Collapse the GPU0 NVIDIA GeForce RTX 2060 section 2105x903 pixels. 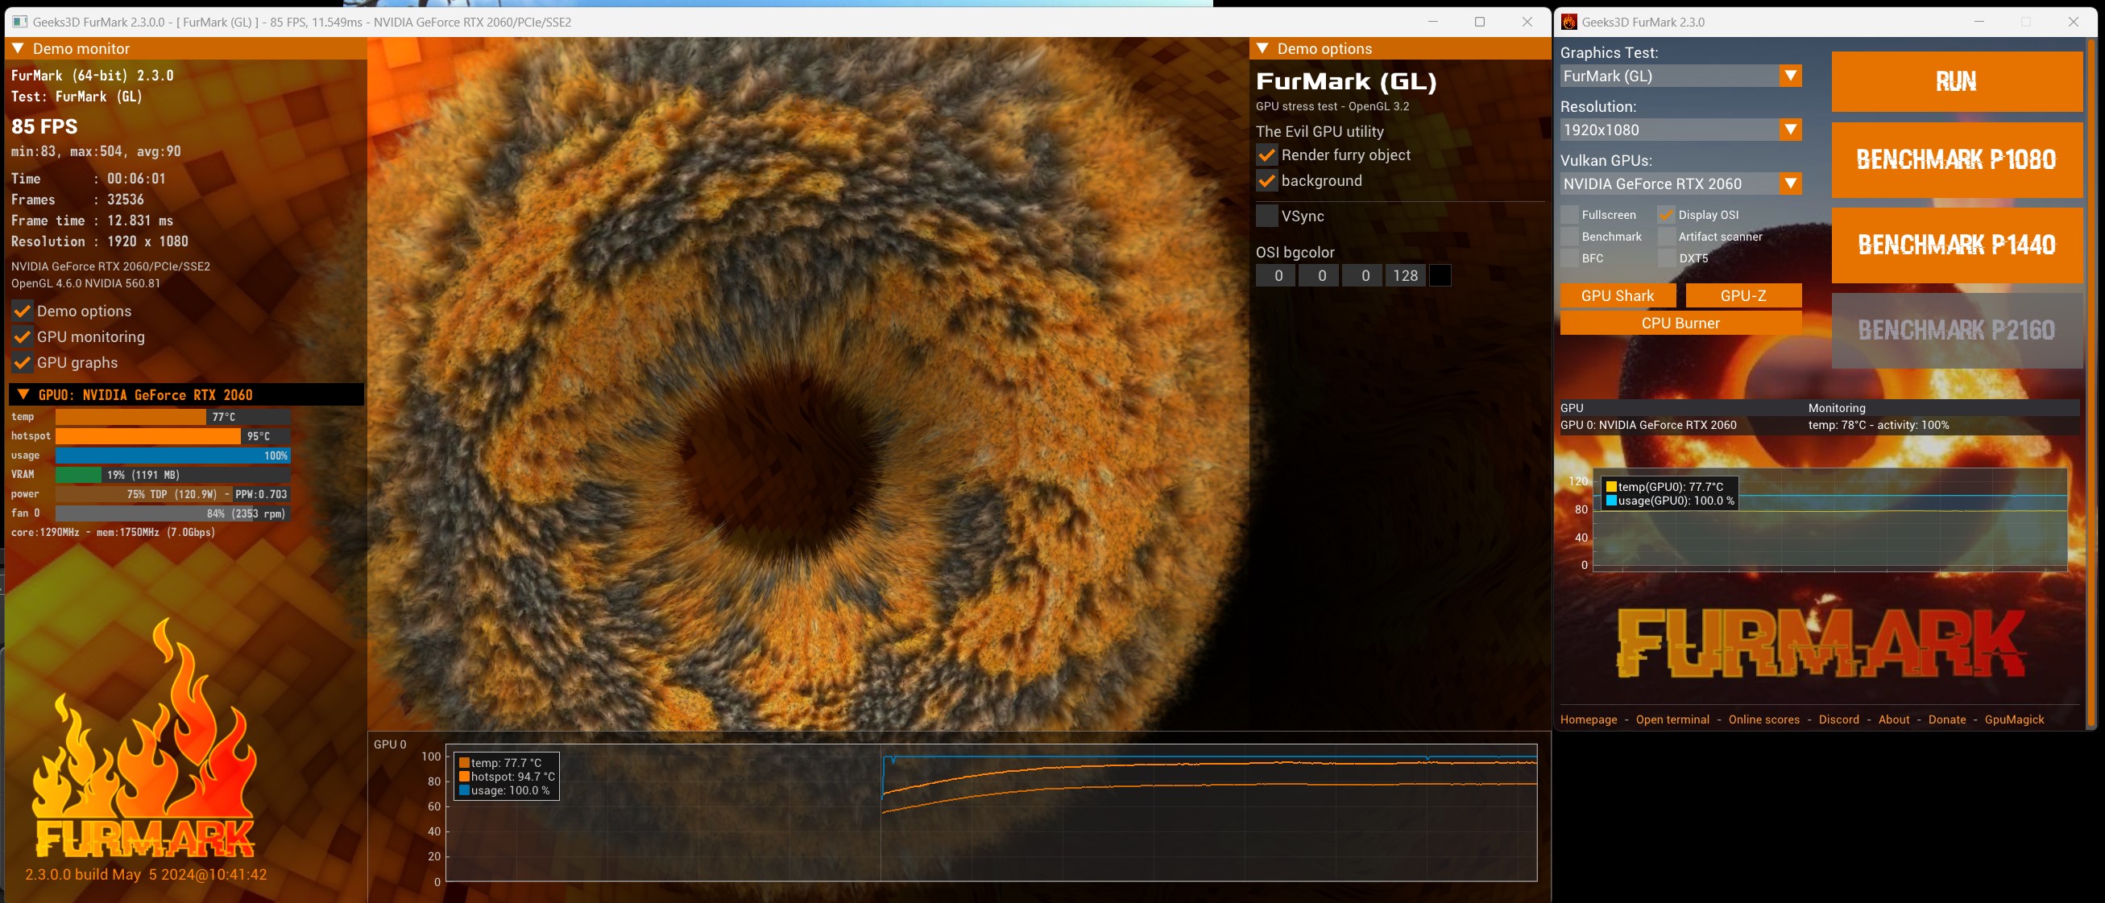pyautogui.click(x=23, y=395)
